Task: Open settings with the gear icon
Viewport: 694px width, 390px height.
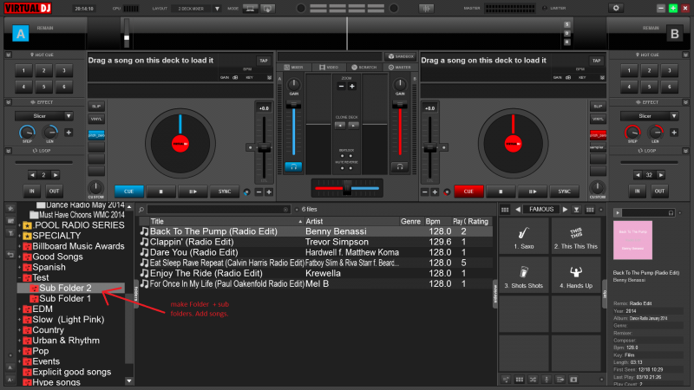Action: pyautogui.click(x=616, y=8)
